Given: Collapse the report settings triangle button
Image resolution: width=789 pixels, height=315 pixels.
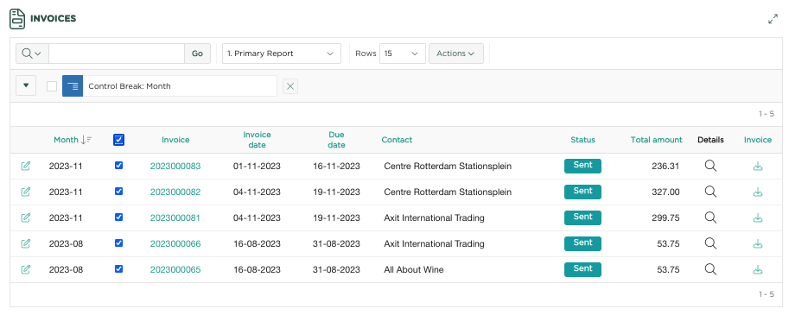Looking at the screenshot, I should pyautogui.click(x=26, y=86).
